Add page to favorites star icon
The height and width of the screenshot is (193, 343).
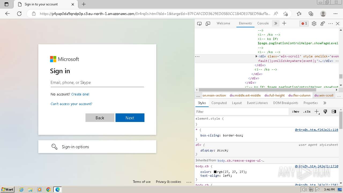(285, 14)
